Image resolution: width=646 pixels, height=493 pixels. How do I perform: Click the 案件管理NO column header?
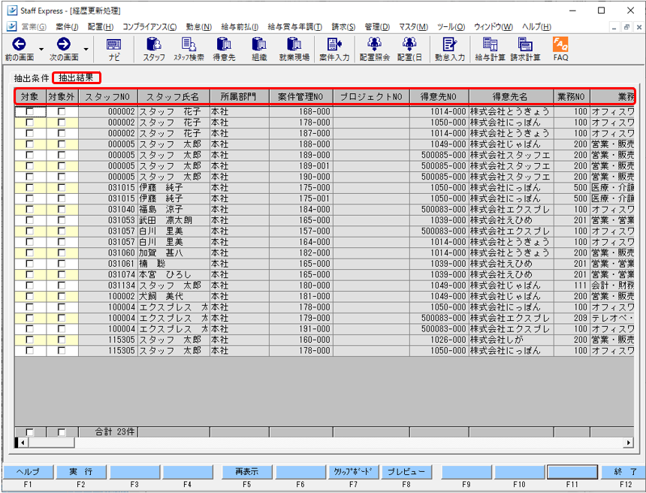(x=300, y=97)
